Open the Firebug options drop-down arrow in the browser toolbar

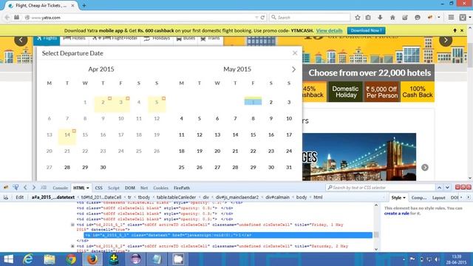439,18
